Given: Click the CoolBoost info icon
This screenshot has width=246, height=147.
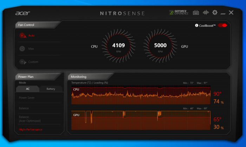Looking at the screenshot, I should 196,25.
